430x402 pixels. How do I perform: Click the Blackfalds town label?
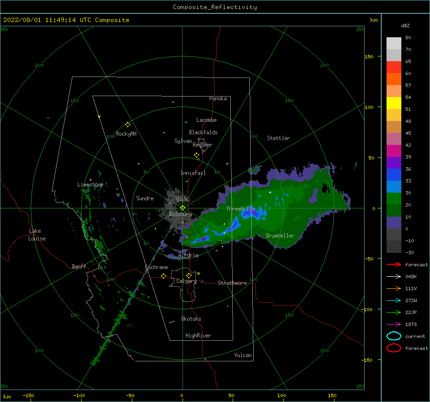203,132
